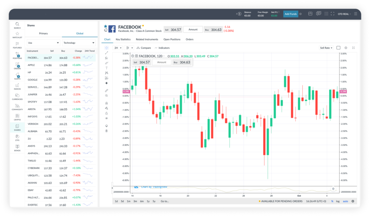The height and width of the screenshot is (217, 370).
Task: Open the Alerts bell in sidebar
Action: [17, 76]
